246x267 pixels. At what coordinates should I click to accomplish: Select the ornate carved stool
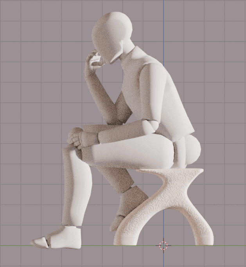click(163, 207)
